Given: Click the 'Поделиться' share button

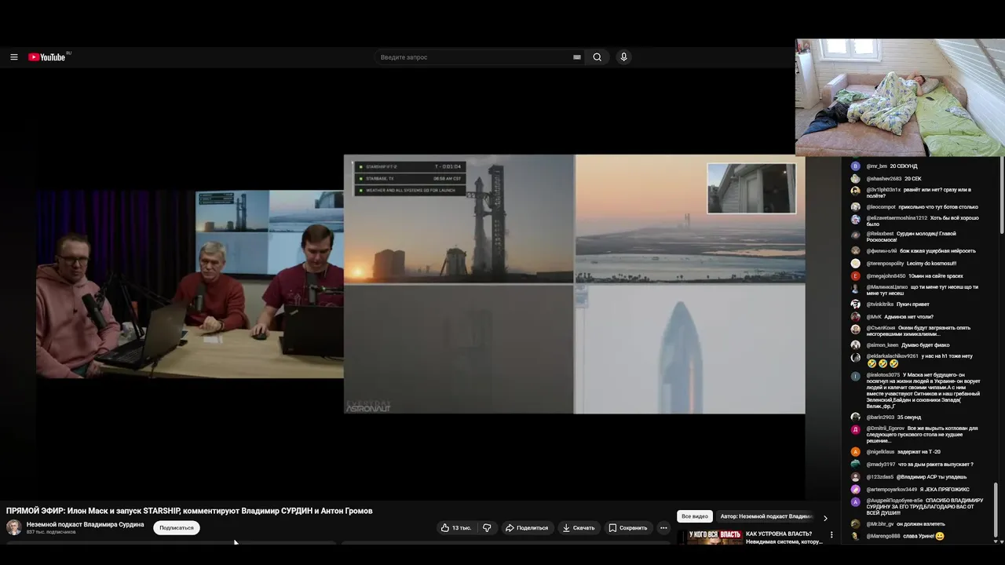Looking at the screenshot, I should 527,528.
